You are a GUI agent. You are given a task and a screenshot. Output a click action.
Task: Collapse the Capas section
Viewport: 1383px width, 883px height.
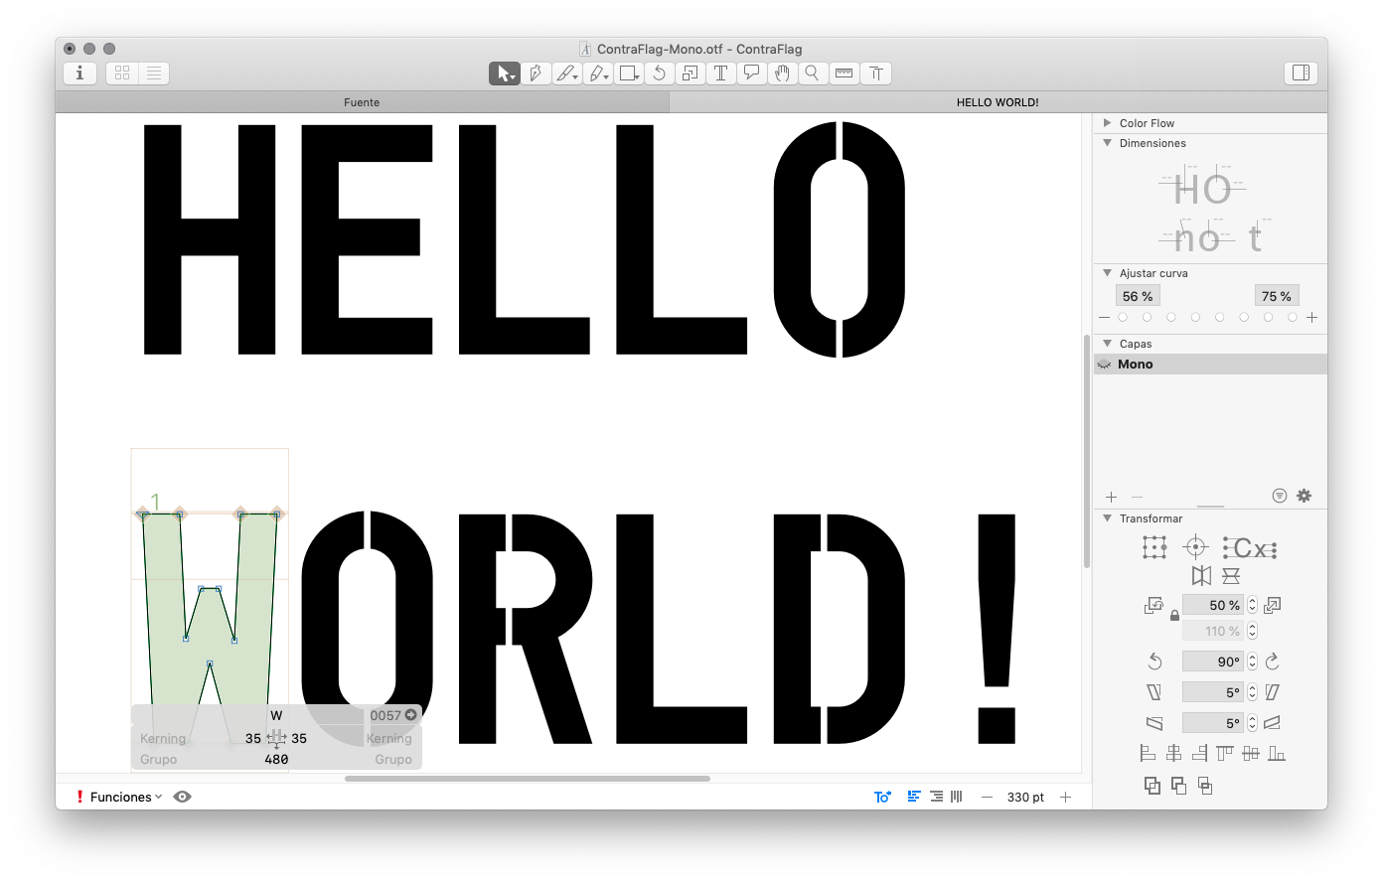click(x=1108, y=344)
